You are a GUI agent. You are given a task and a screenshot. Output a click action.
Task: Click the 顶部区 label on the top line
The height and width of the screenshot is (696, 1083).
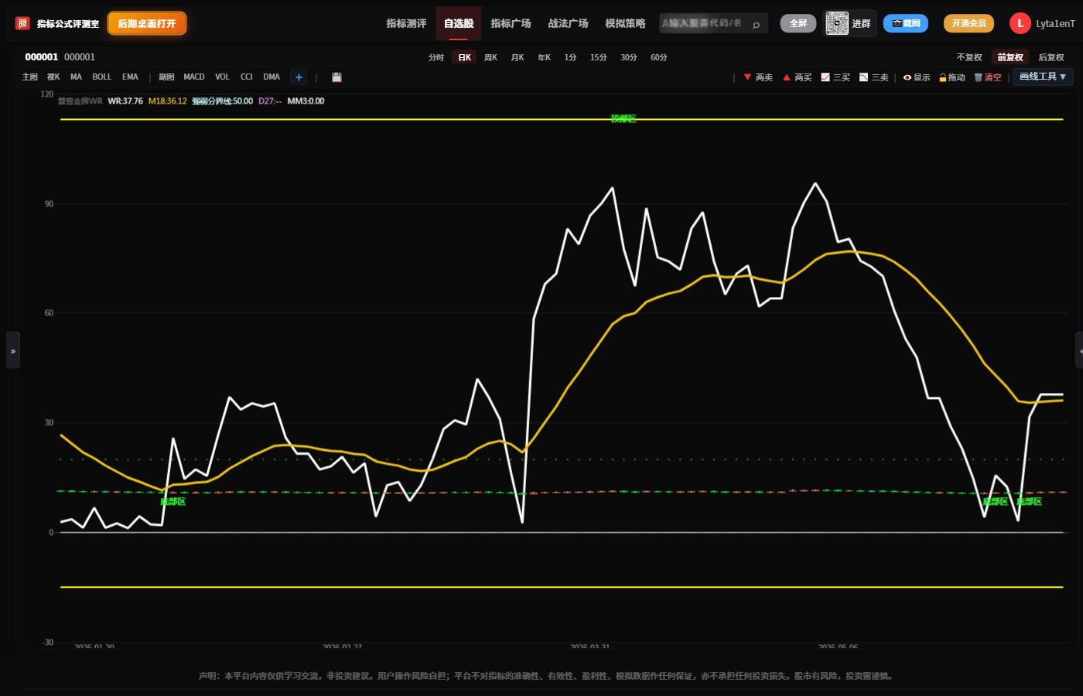click(623, 119)
